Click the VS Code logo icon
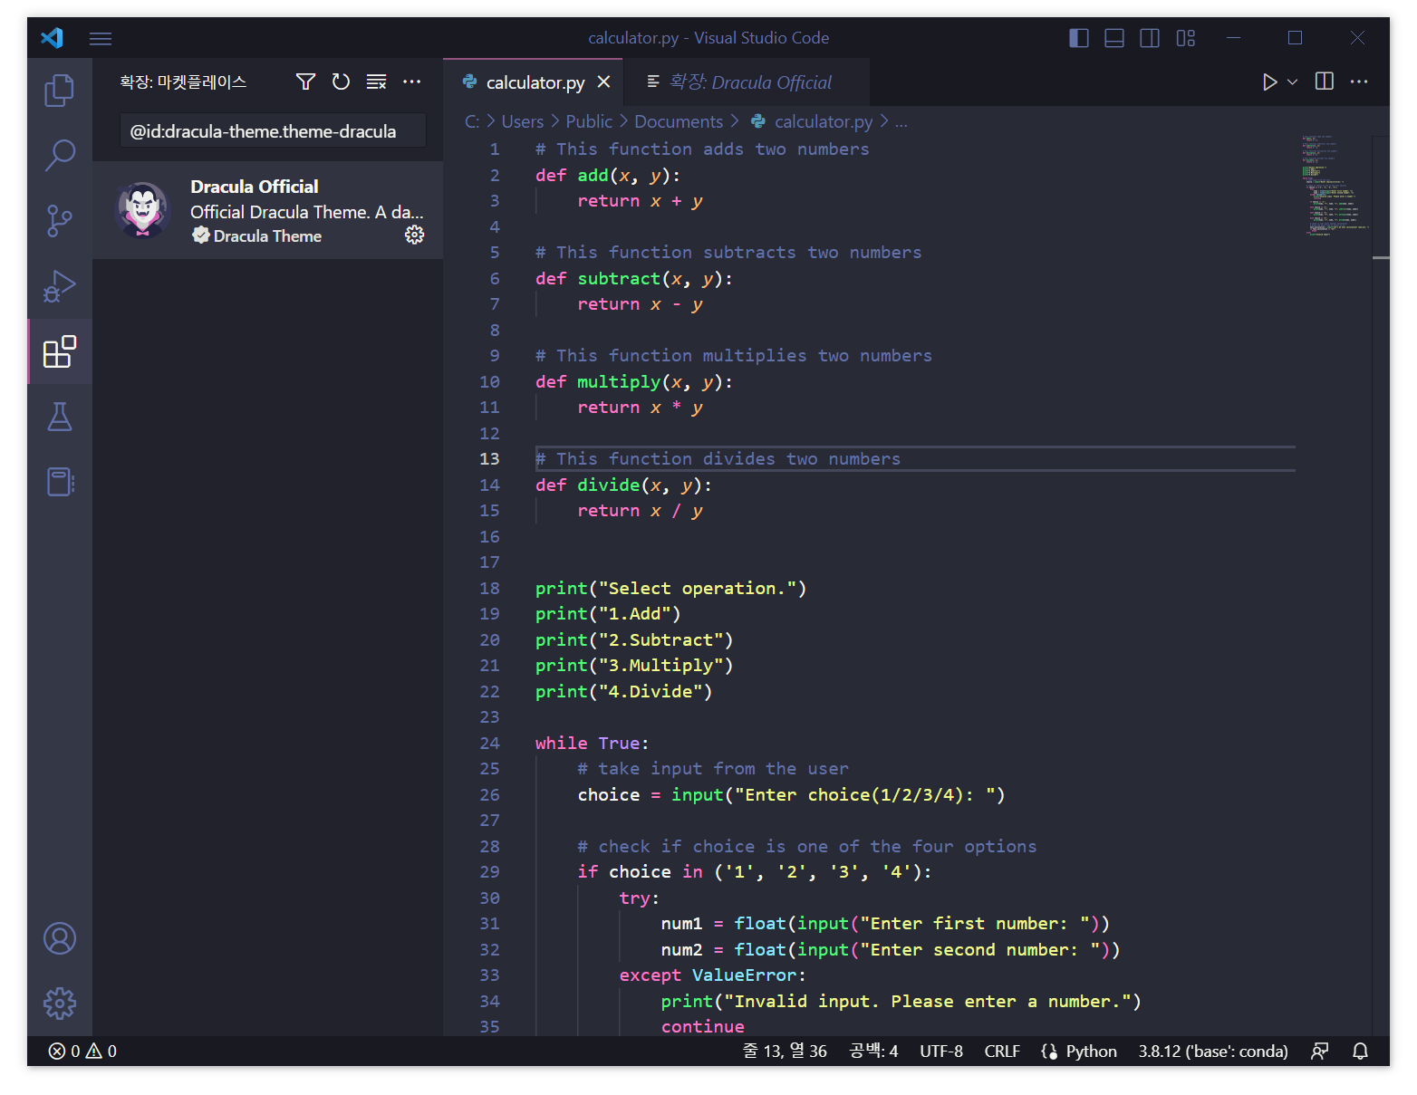Viewport: 1417px width, 1095px height. pyautogui.click(x=52, y=38)
